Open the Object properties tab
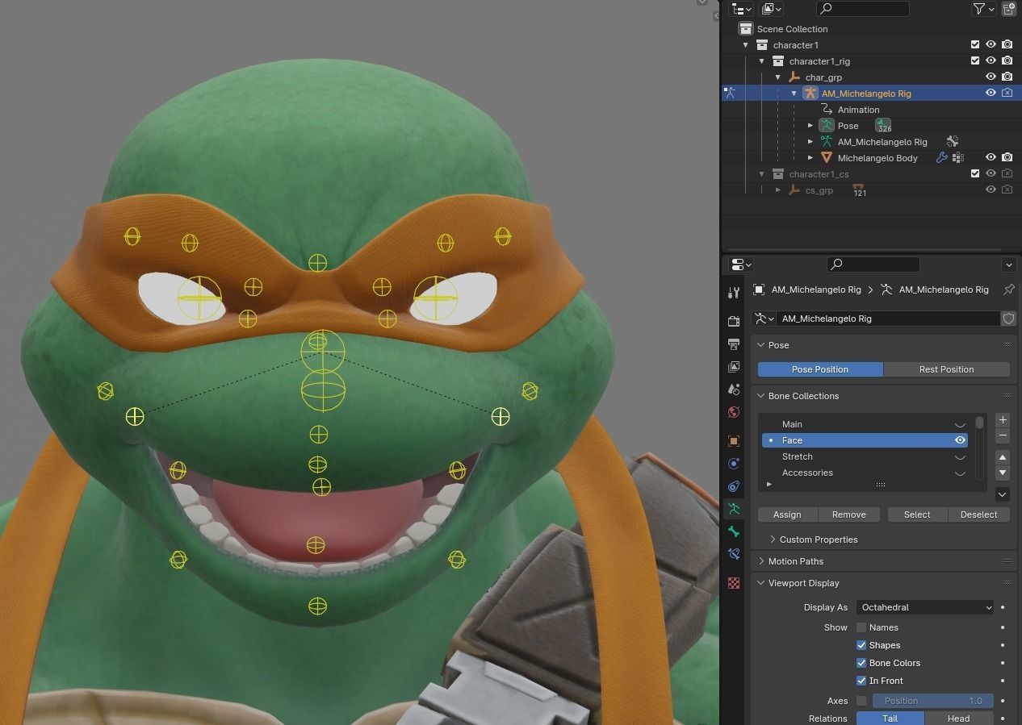 [734, 441]
